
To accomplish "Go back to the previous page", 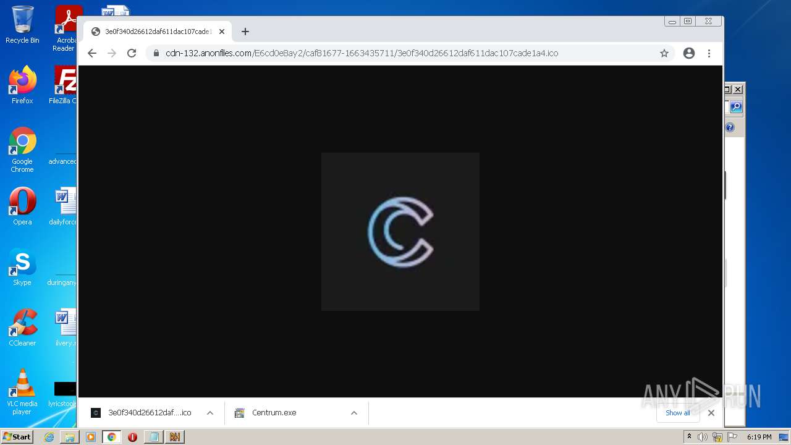I will tap(92, 53).
